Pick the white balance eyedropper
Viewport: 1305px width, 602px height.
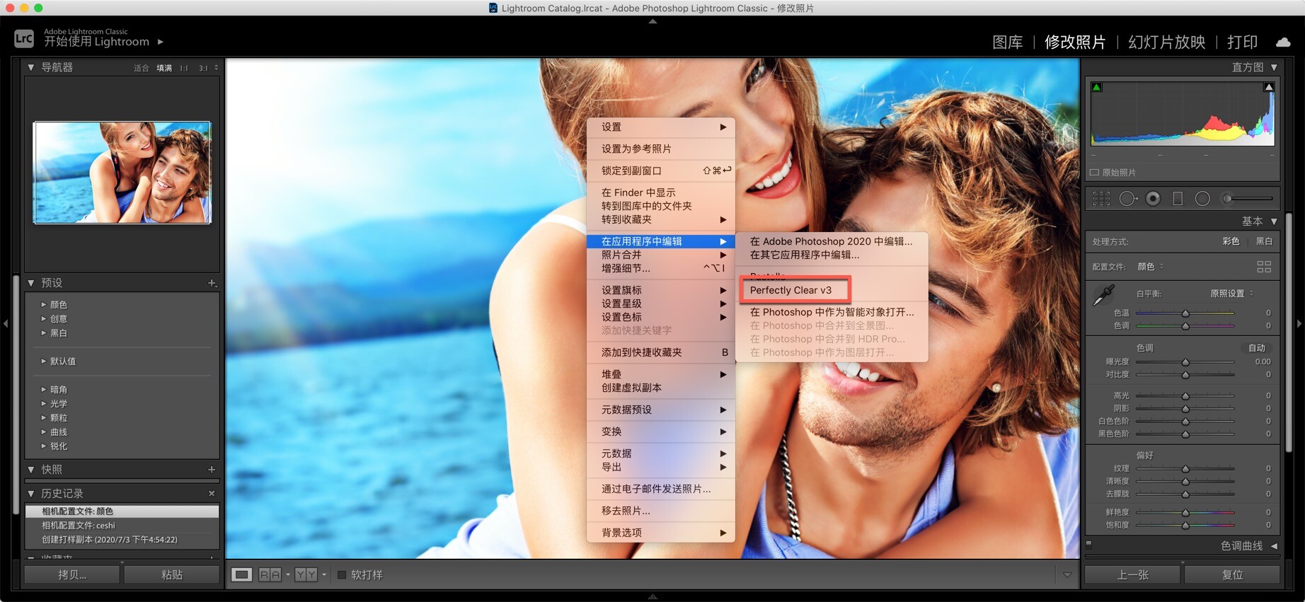(x=1103, y=295)
